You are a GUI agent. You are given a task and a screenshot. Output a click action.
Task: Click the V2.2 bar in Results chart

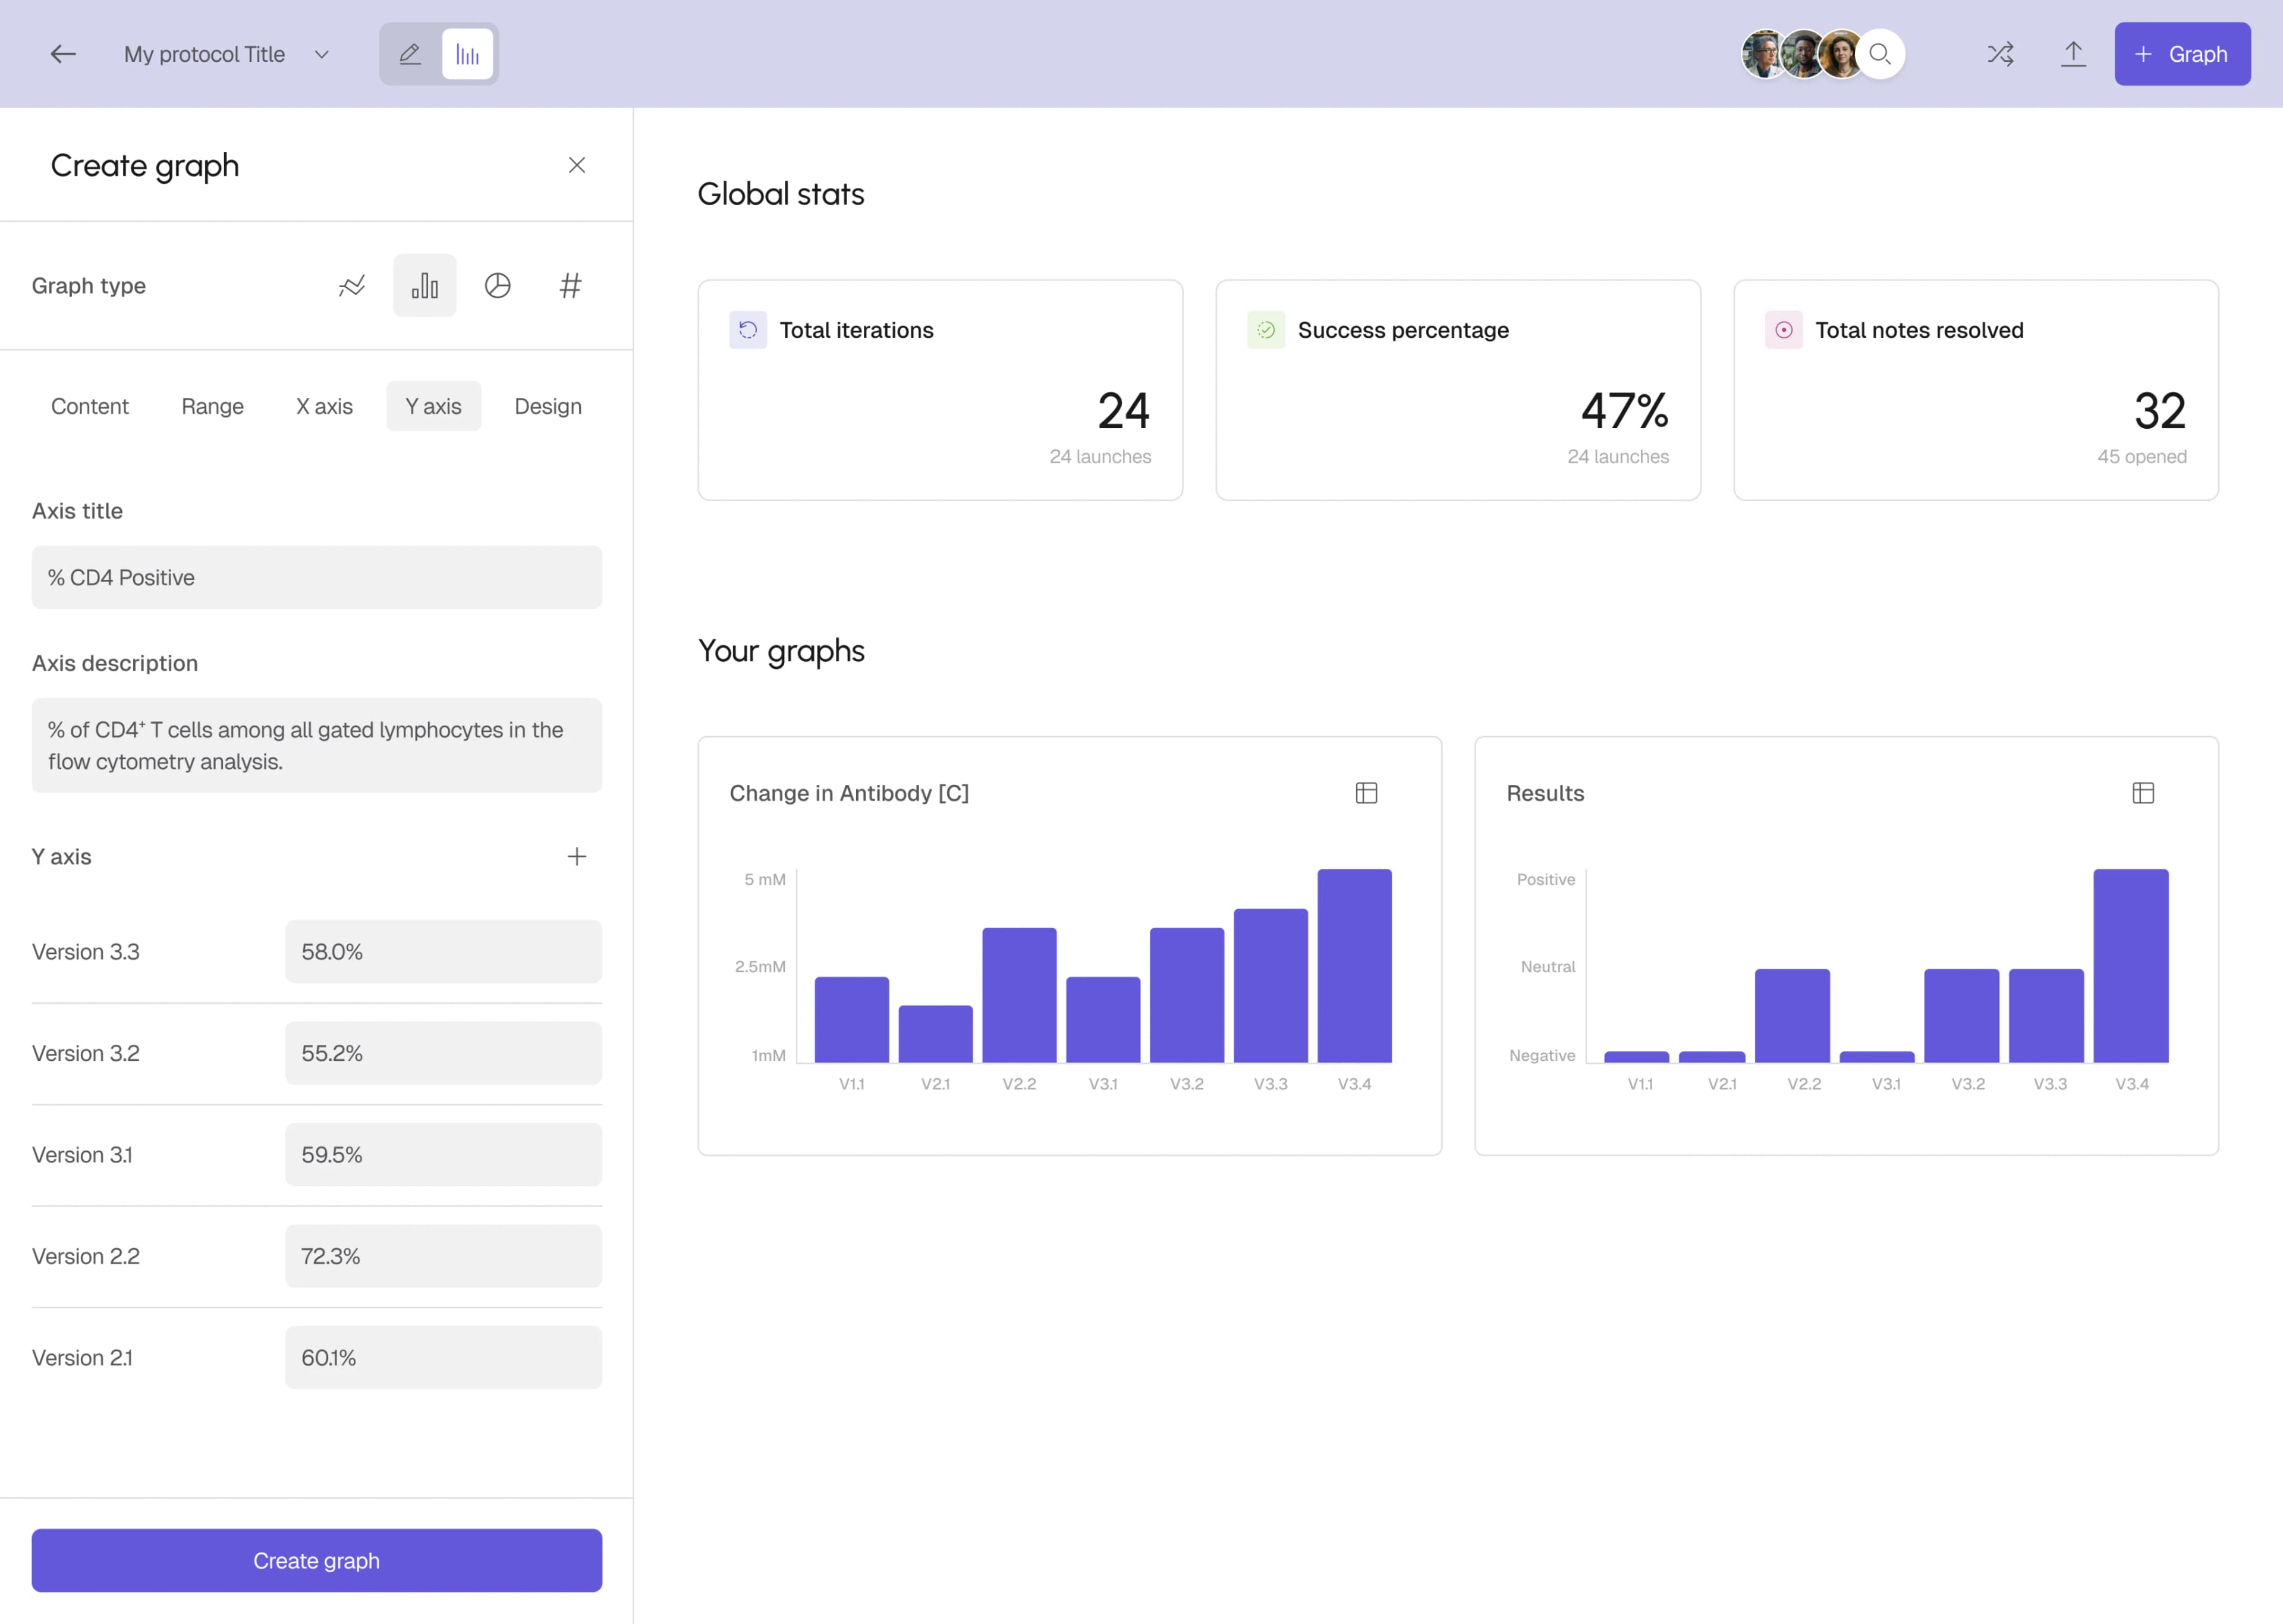1793,1015
